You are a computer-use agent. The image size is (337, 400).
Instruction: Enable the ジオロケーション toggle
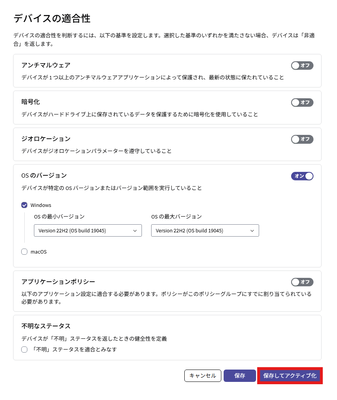click(x=302, y=139)
